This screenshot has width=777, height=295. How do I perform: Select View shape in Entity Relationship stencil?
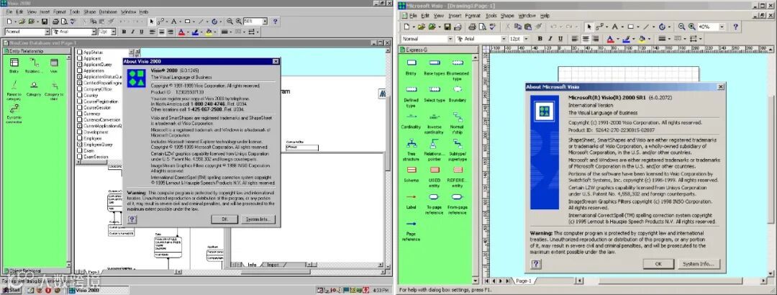(x=54, y=65)
